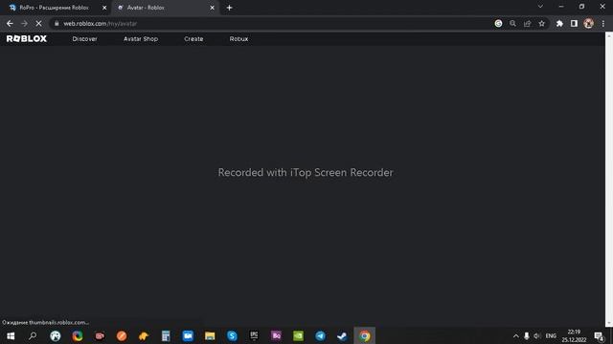Image resolution: width=613 pixels, height=344 pixels.
Task: Open the NVIDIA app in taskbar
Action: (298, 335)
